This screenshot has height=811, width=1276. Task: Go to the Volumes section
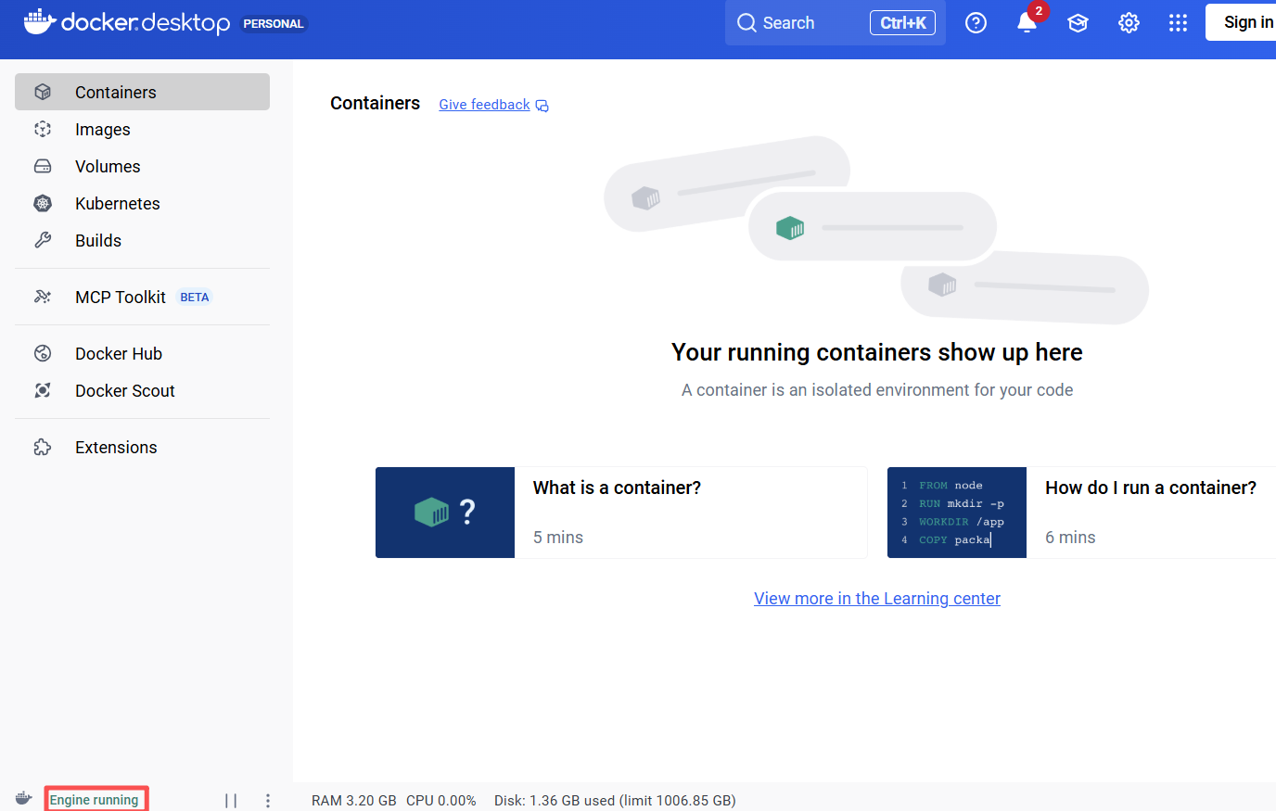pyautogui.click(x=142, y=166)
